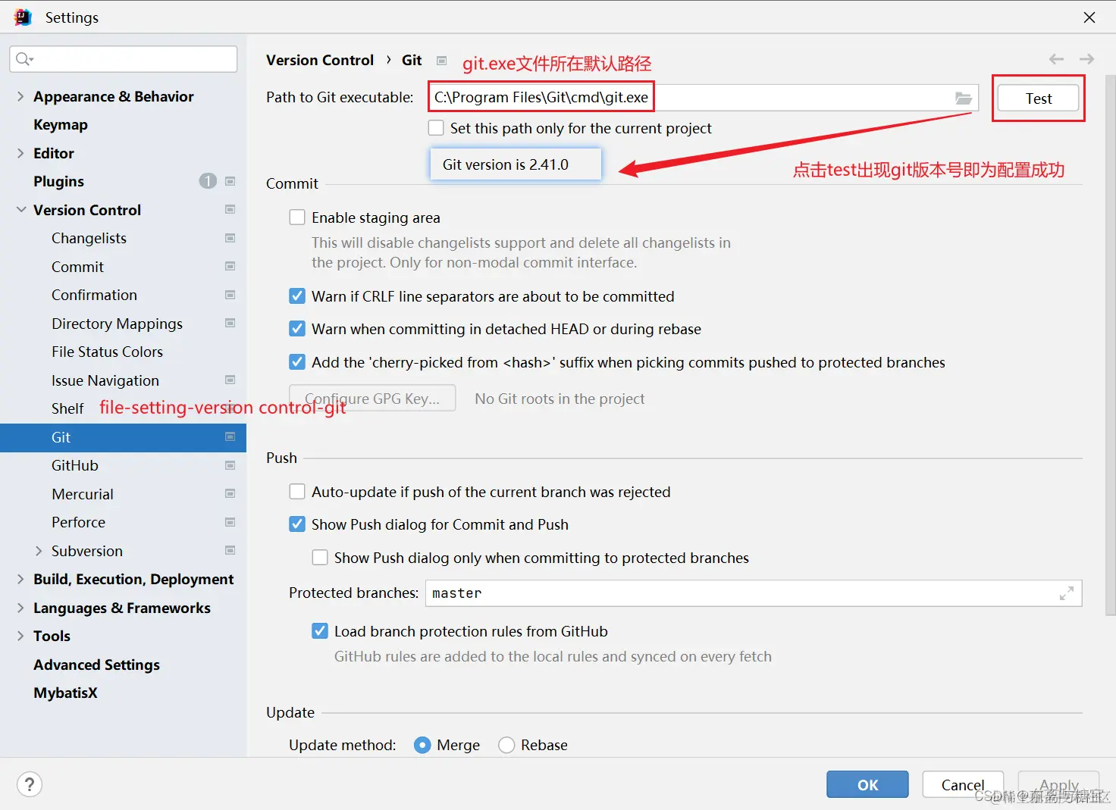The width and height of the screenshot is (1116, 810).
Task: Click project-settings icon on Plugins row
Action: point(230,181)
